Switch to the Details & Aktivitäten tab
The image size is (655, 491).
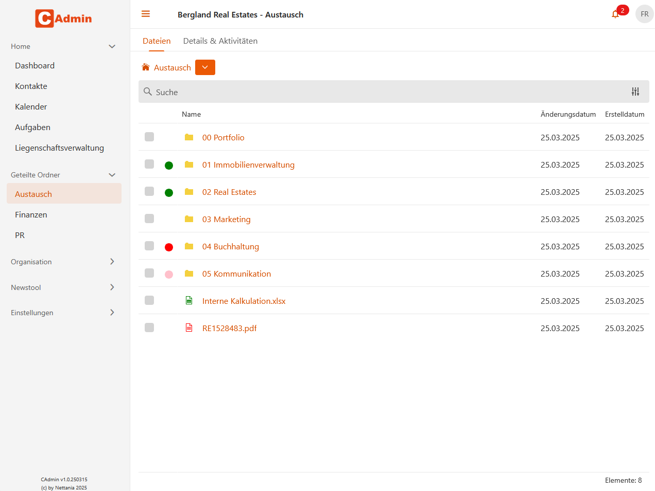pos(220,41)
